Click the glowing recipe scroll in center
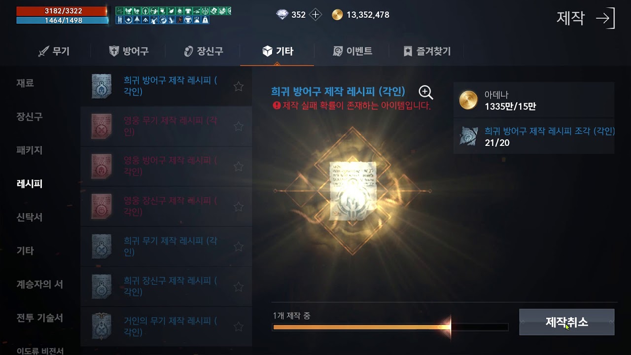 (x=352, y=191)
